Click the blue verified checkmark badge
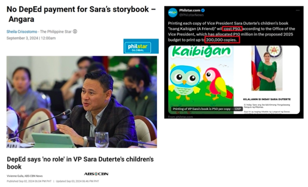The image size is (308, 187). tap(203, 11)
